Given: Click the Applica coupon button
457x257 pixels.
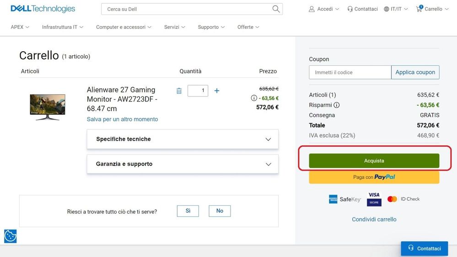Looking at the screenshot, I should [x=415, y=72].
